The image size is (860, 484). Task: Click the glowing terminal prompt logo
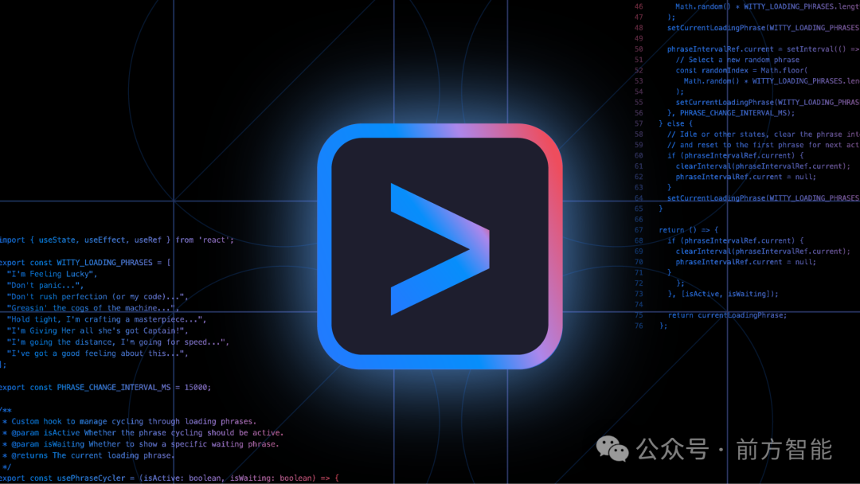[x=440, y=247]
